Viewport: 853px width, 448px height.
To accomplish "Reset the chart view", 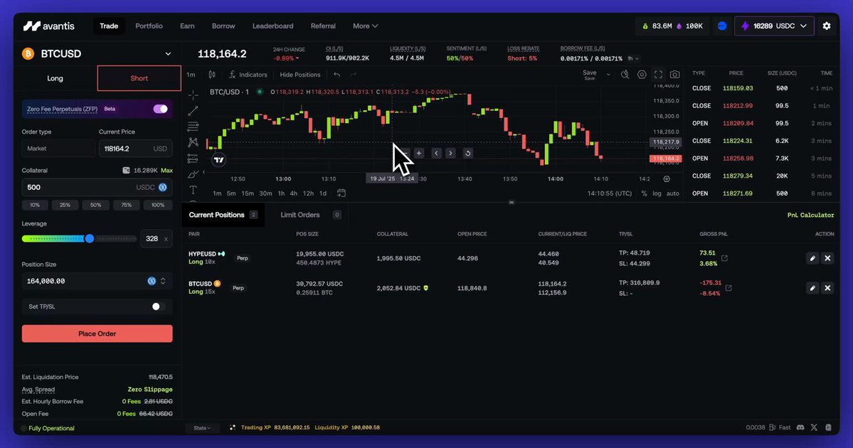I will click(467, 154).
